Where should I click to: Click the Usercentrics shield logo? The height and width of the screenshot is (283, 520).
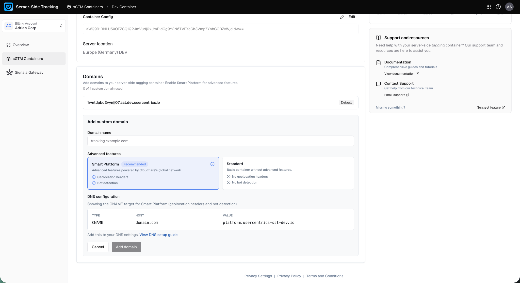8,7
